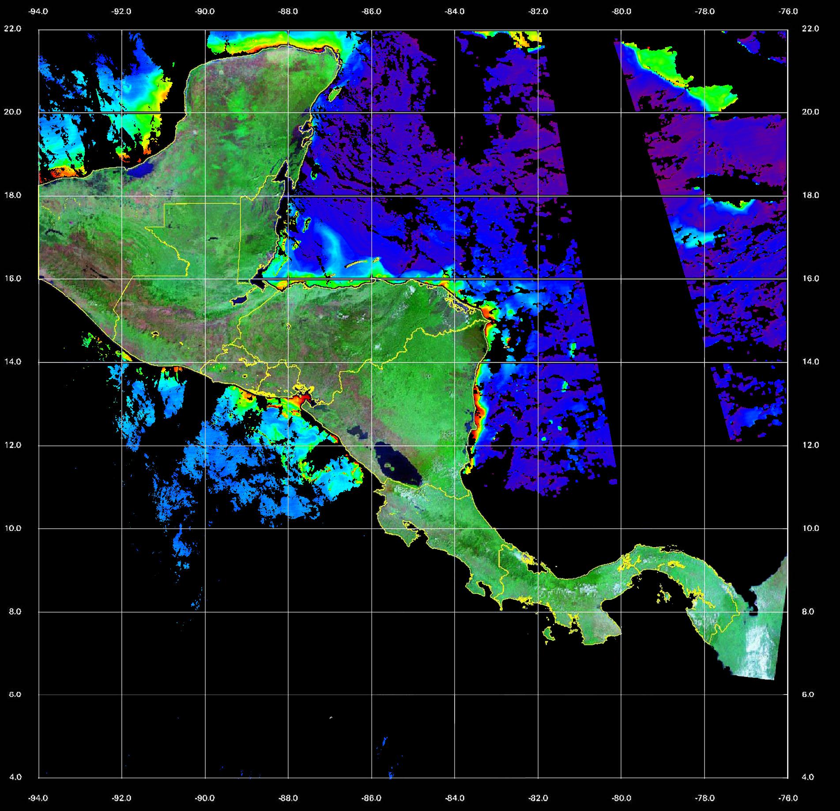Image resolution: width=840 pixels, height=811 pixels.
Task: Click the -90.0 label on the bottom axis
Action: [x=205, y=798]
